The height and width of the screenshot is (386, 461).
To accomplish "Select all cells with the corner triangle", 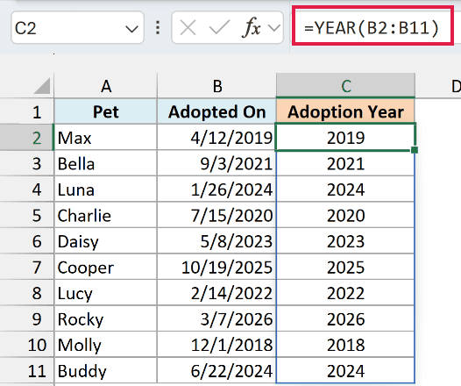I will click(42, 86).
